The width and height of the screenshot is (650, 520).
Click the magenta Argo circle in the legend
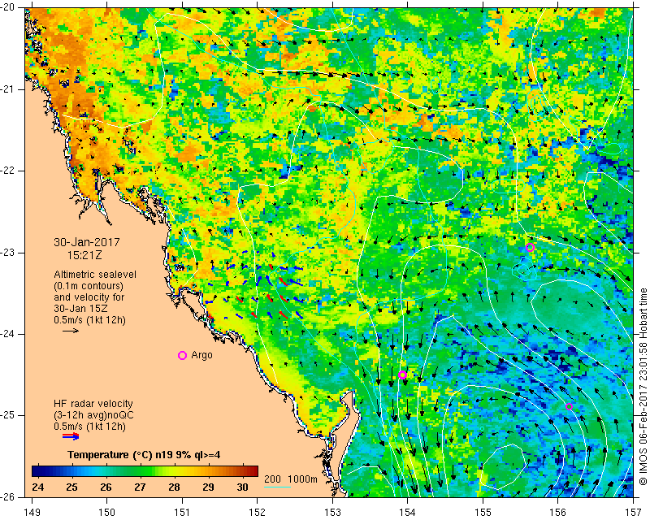click(x=182, y=355)
